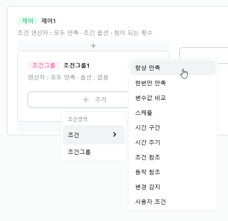The height and width of the screenshot is (221, 228).
Task: Select 사용자 조건 option
Action: 173,202
